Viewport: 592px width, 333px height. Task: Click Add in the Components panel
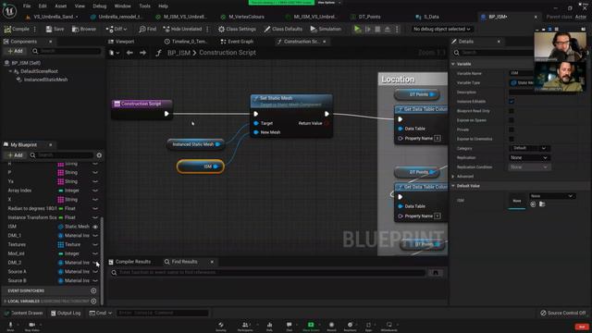pyautogui.click(x=15, y=51)
